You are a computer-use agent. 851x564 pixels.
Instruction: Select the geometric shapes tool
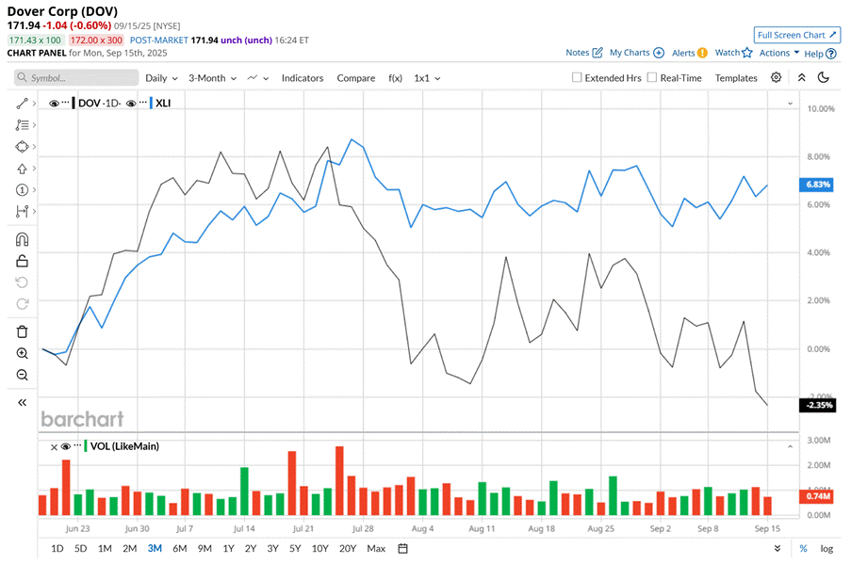pyautogui.click(x=22, y=147)
